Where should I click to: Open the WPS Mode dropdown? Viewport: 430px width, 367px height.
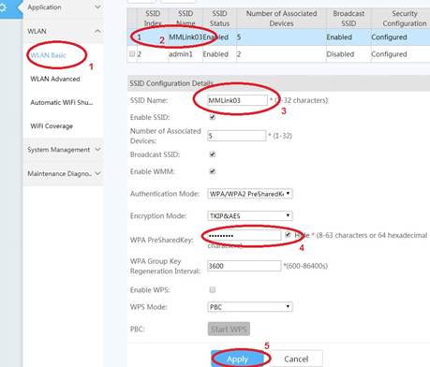[x=250, y=307]
